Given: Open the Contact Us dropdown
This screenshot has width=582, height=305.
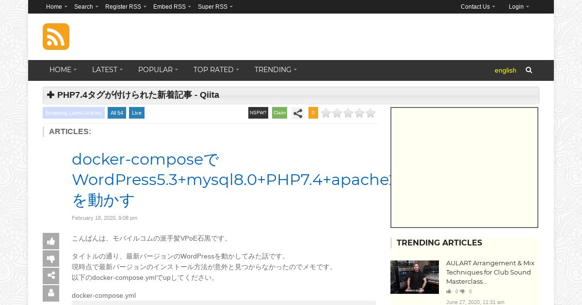Looking at the screenshot, I should coord(478,7).
